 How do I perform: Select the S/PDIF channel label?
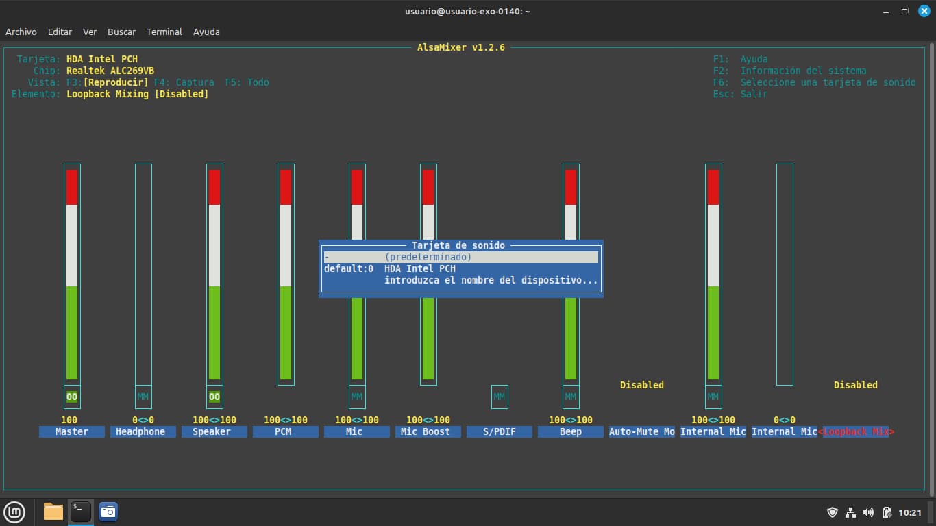point(500,431)
